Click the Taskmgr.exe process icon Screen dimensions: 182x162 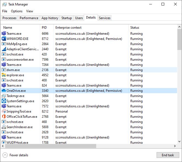point(4,96)
